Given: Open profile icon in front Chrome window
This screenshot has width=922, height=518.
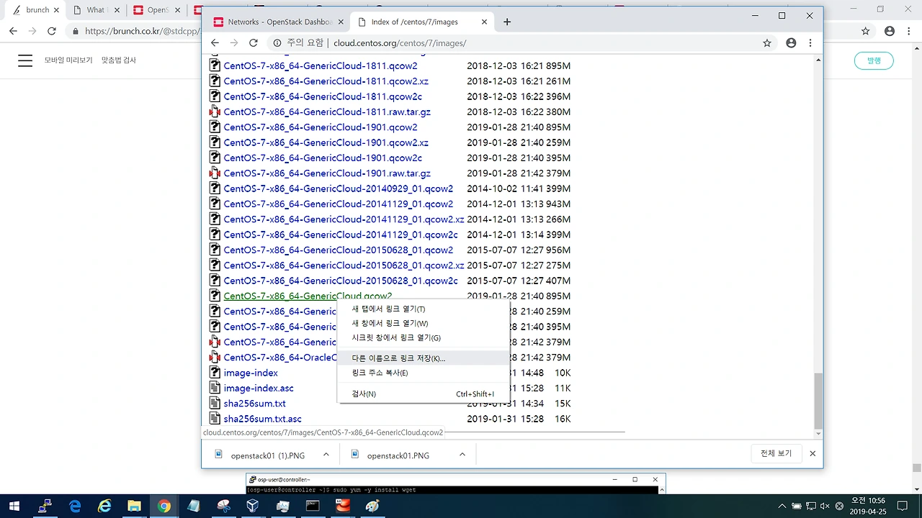Looking at the screenshot, I should click(x=791, y=43).
